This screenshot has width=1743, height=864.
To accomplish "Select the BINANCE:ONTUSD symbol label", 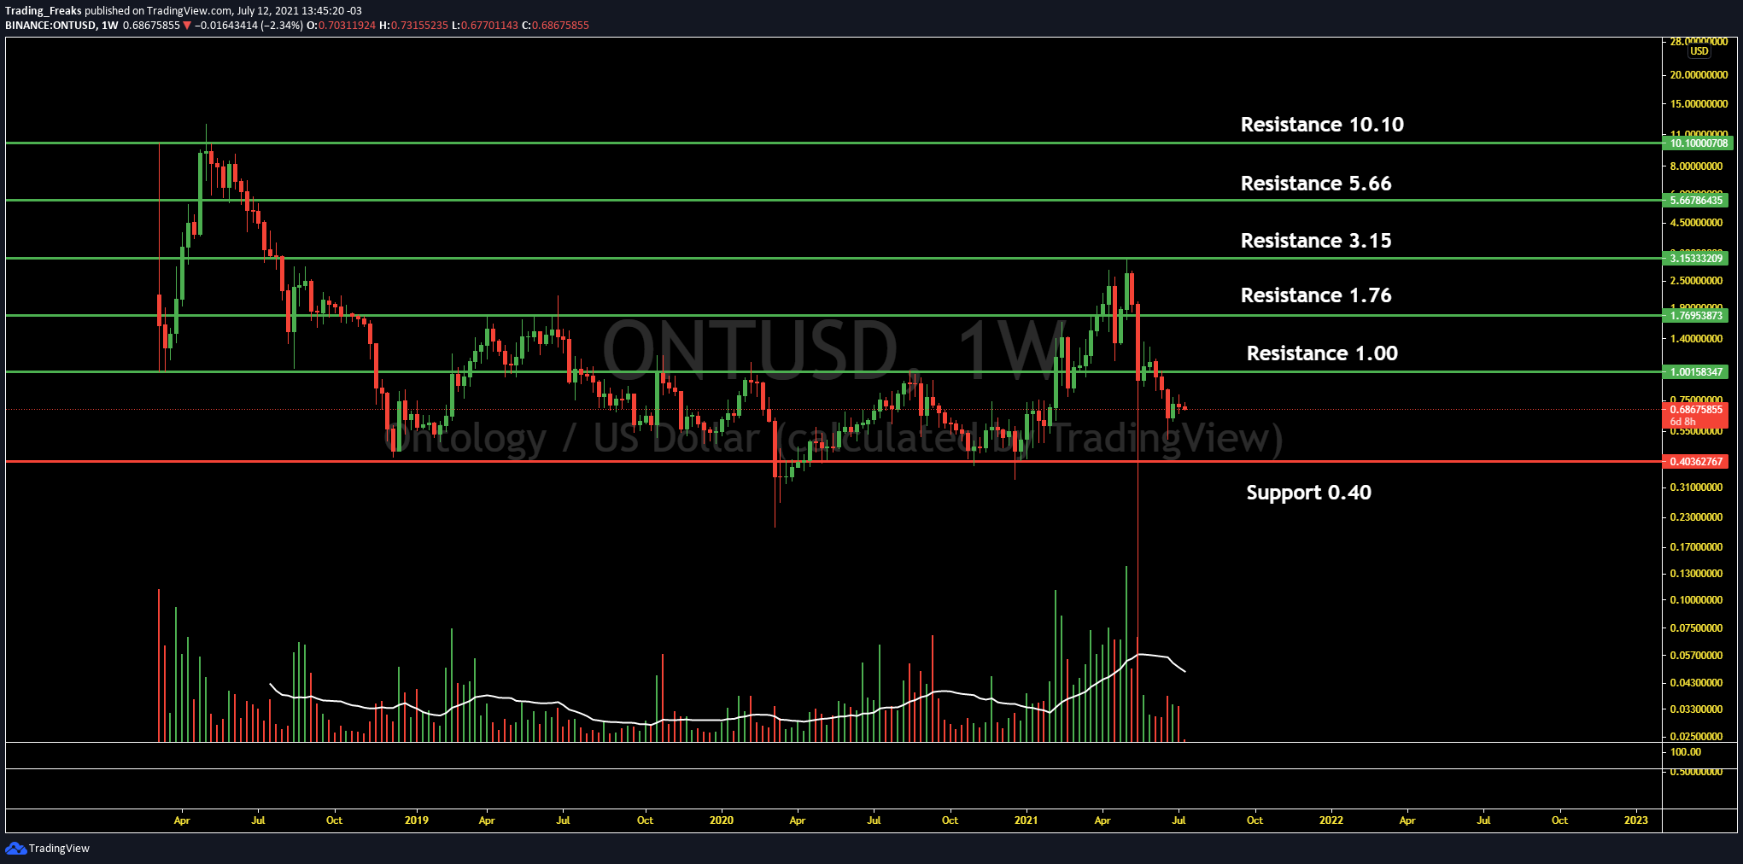I will (50, 26).
